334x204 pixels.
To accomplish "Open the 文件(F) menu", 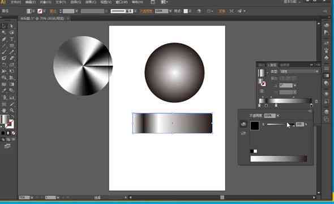I will [16, 2].
